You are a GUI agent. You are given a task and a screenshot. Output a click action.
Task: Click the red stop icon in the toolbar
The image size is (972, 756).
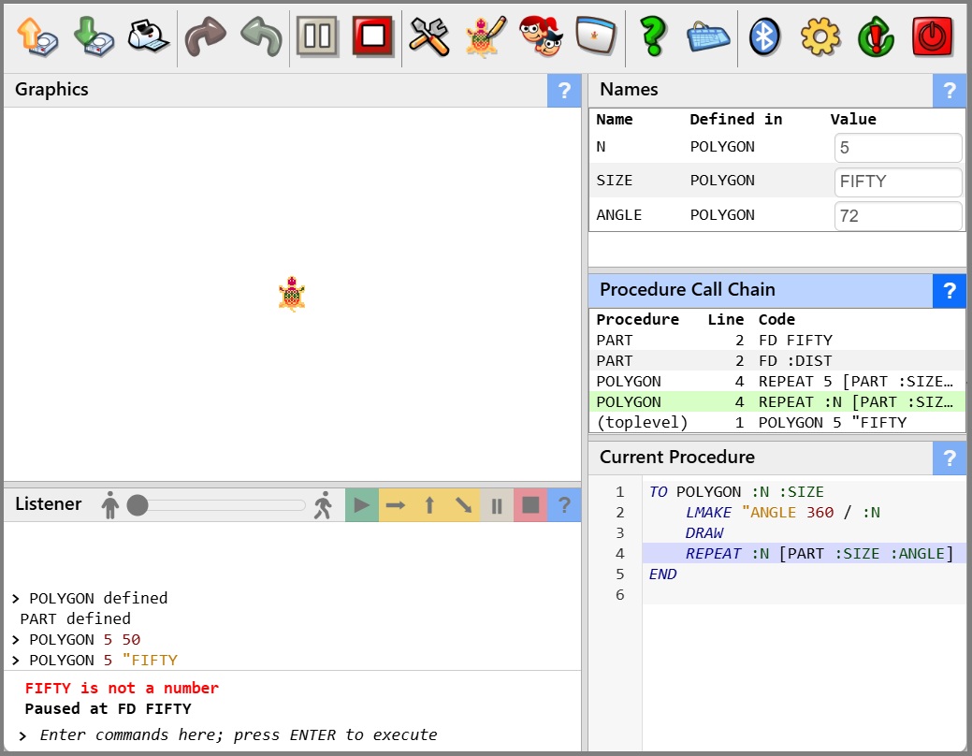373,37
